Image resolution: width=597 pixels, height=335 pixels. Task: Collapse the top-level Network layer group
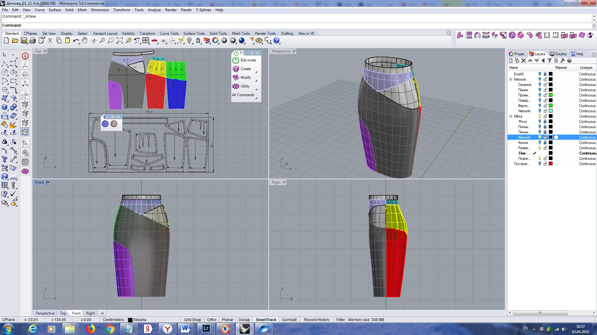[x=511, y=79]
